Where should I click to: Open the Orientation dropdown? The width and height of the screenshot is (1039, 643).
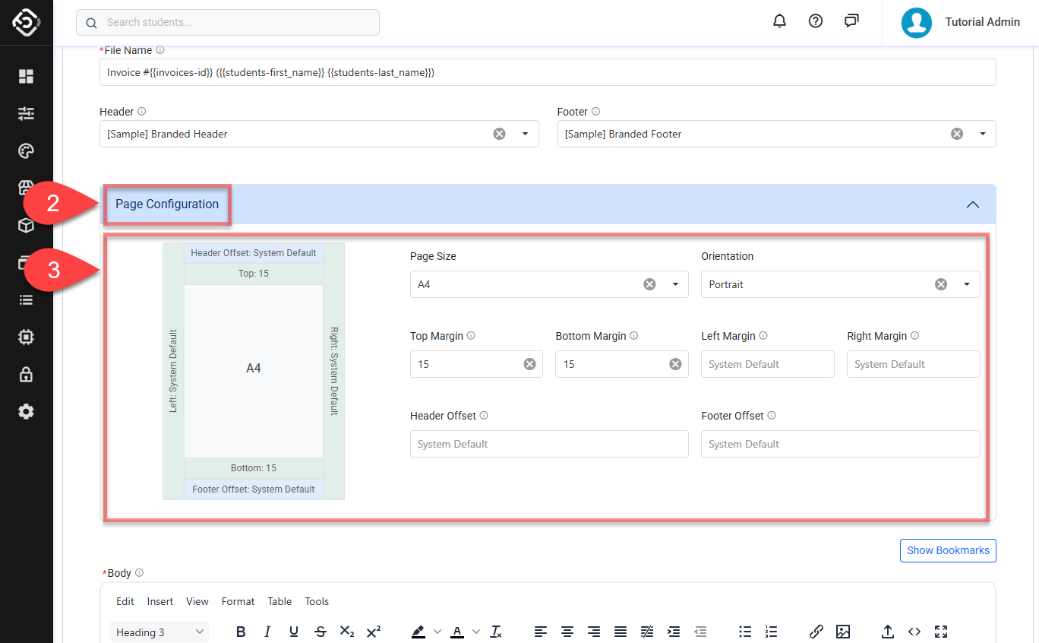pyautogui.click(x=967, y=284)
